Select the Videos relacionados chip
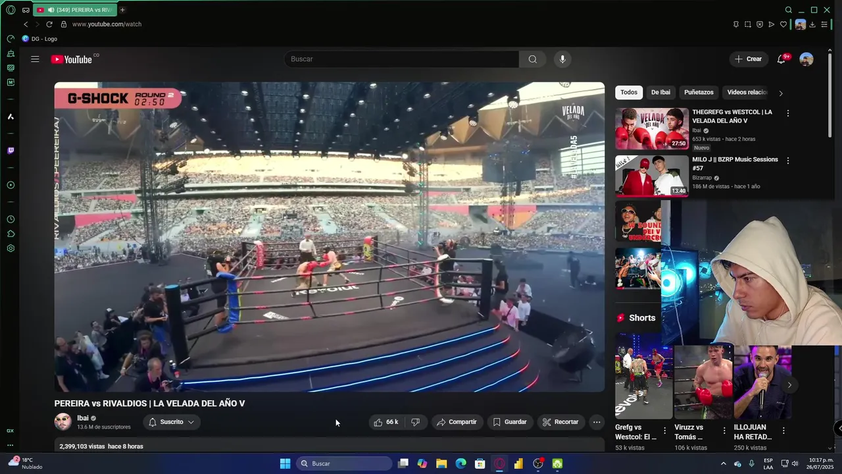 747,92
